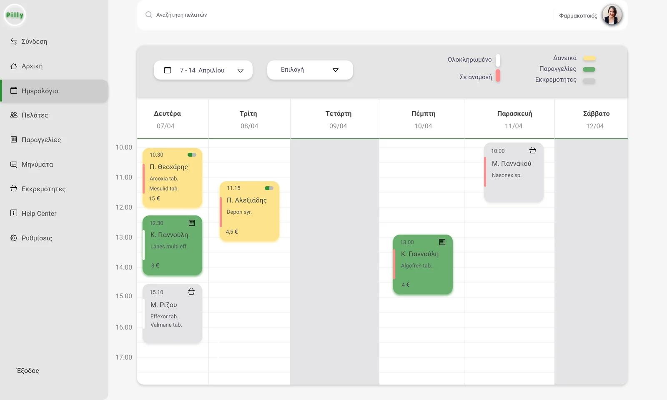Click Depon syr. on Αλεξιάδης card
667x400 pixels.
pyautogui.click(x=239, y=212)
